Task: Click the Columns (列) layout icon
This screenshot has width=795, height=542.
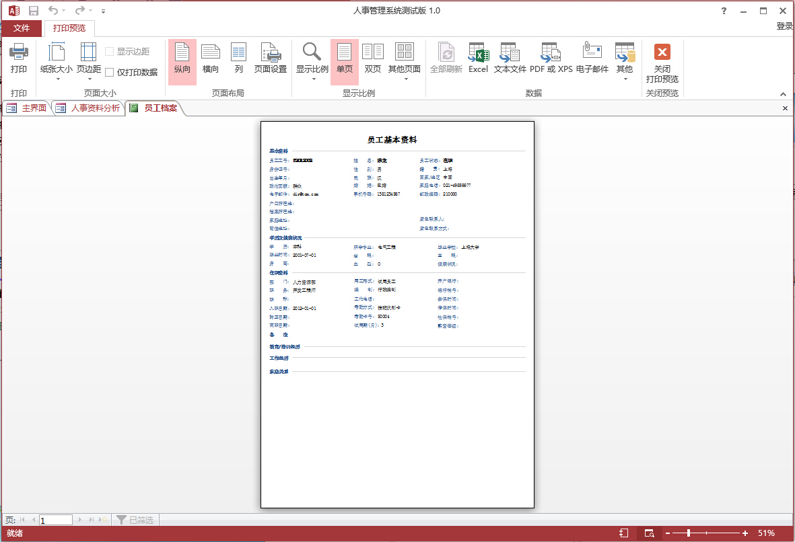Action: [239, 58]
